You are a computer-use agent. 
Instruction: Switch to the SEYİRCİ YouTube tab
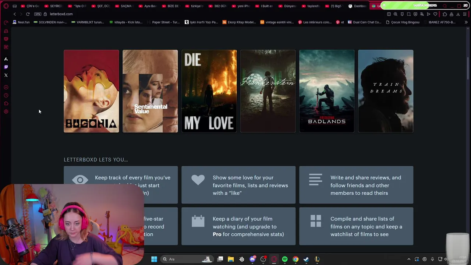click(x=54, y=6)
